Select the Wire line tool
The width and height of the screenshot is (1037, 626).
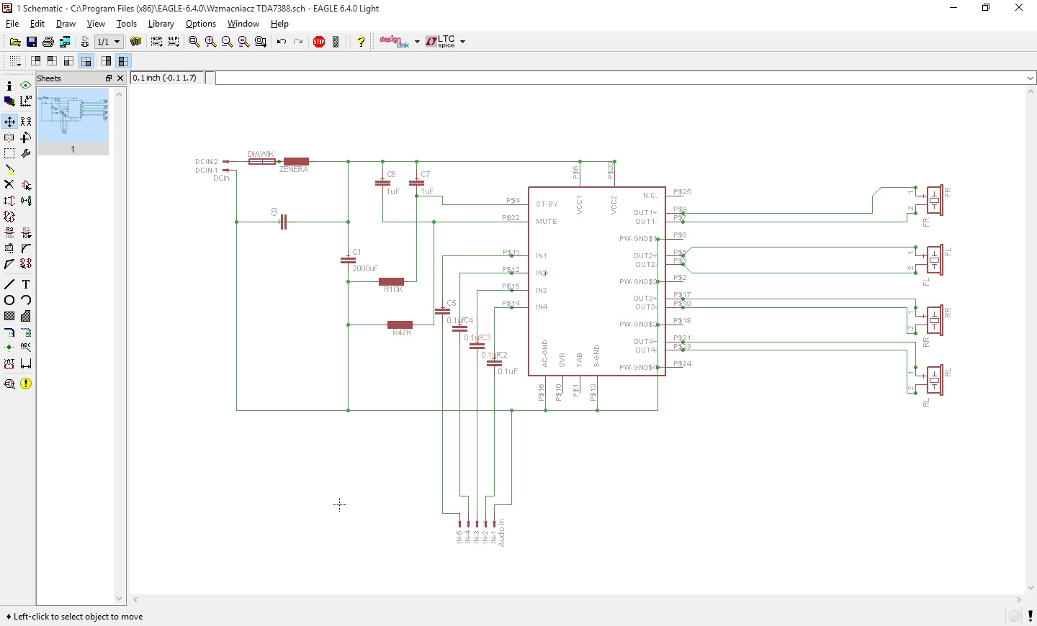pyautogui.click(x=9, y=284)
